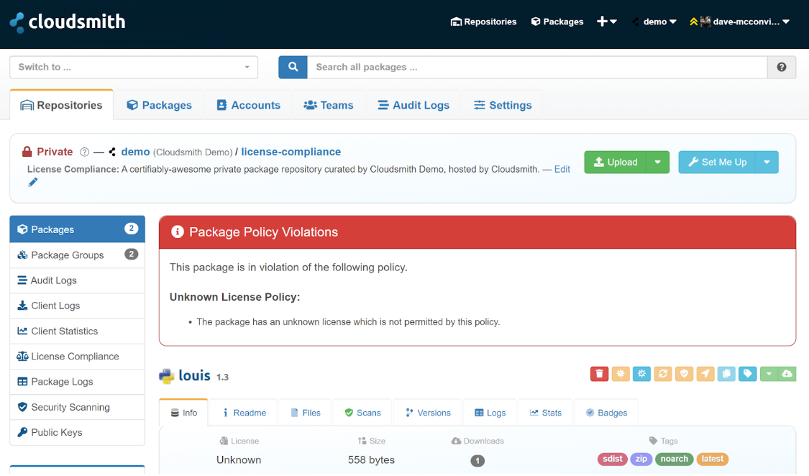Open the demo organization dropdown
This screenshot has height=476, width=809.
click(654, 22)
